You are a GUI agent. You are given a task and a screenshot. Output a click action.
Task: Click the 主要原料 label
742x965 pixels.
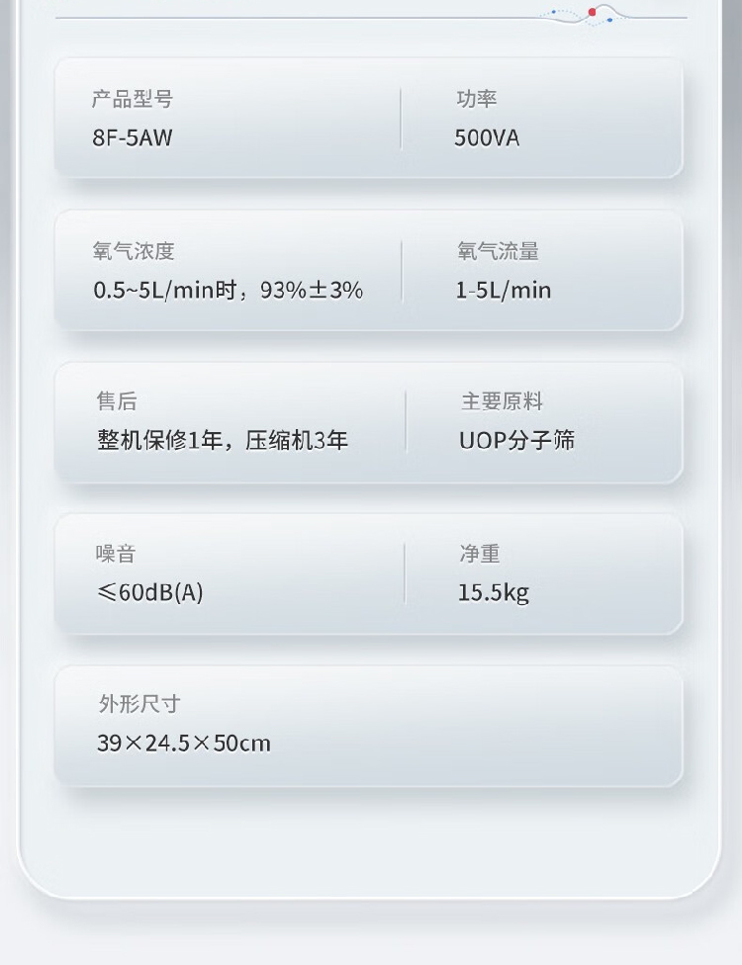[502, 401]
